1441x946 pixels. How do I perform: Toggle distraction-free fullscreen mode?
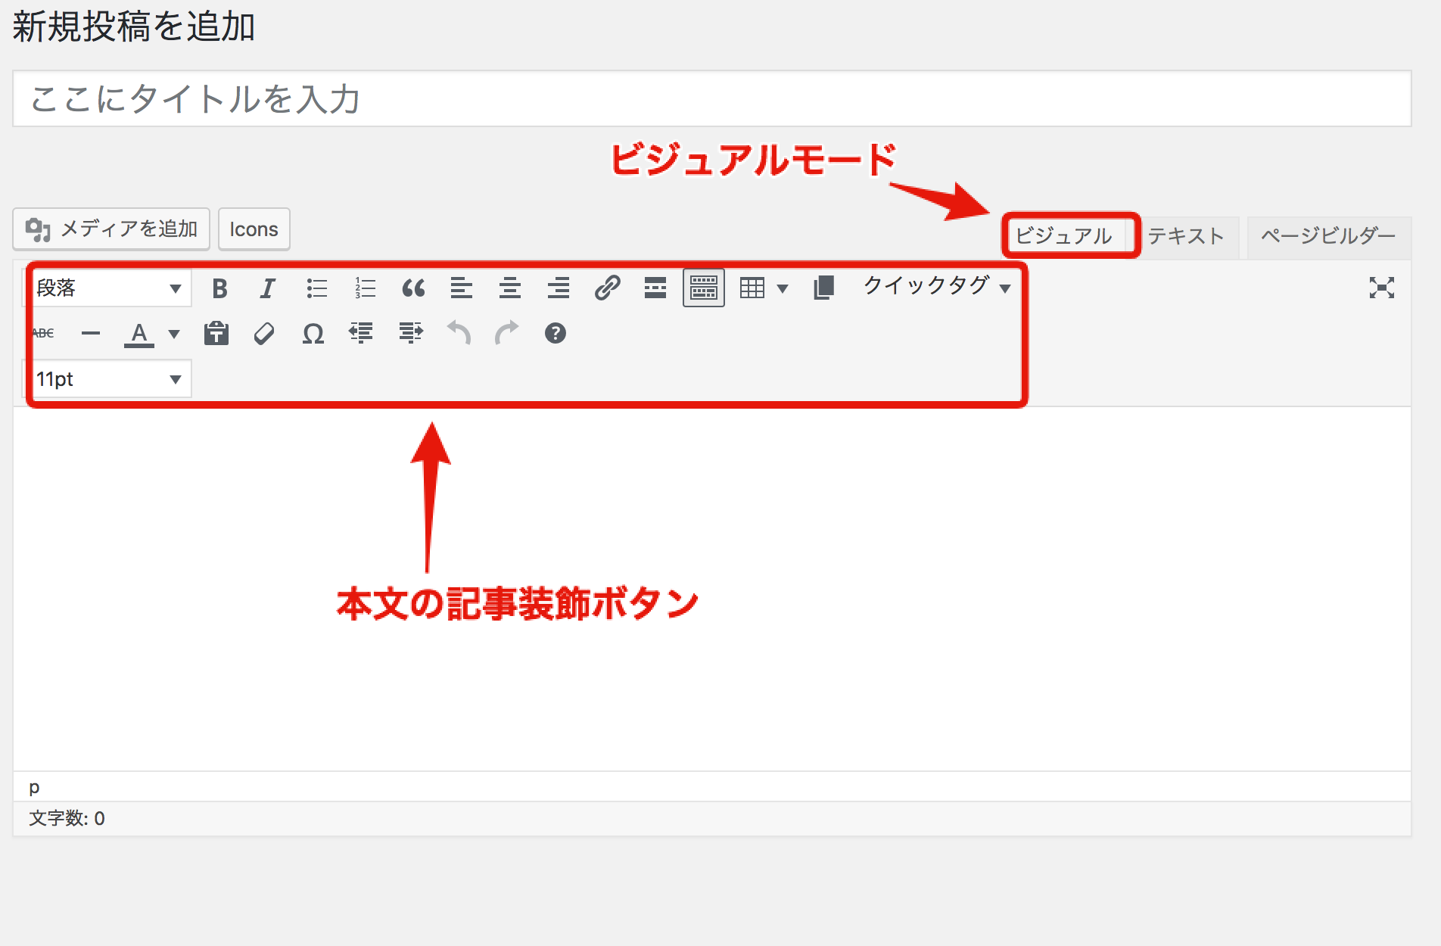1381,288
